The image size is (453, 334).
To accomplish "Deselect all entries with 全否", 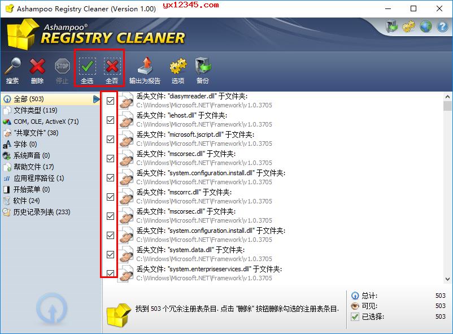I will (x=112, y=71).
